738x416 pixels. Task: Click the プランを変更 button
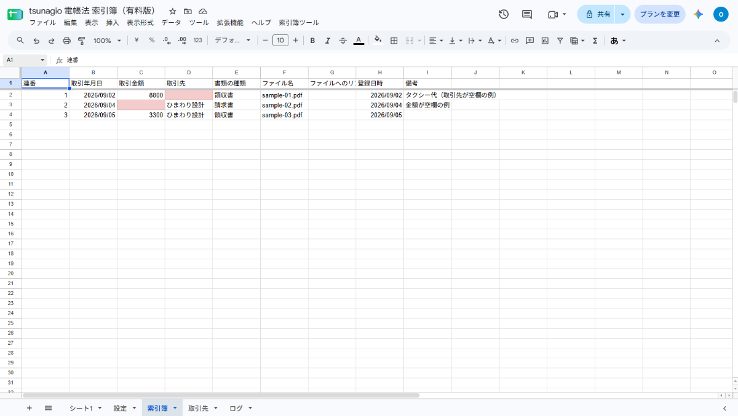coord(660,14)
